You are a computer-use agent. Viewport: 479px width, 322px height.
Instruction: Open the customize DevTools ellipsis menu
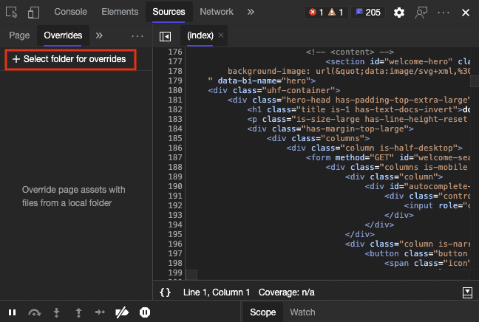coord(444,13)
